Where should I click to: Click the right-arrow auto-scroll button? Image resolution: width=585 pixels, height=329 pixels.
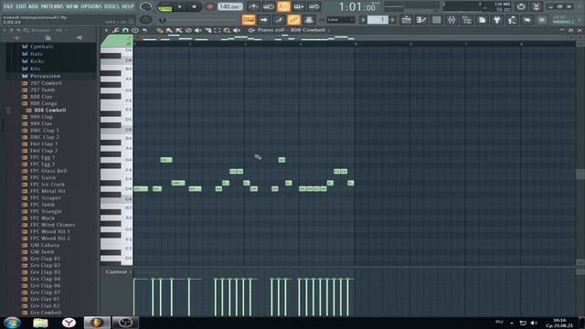click(264, 19)
